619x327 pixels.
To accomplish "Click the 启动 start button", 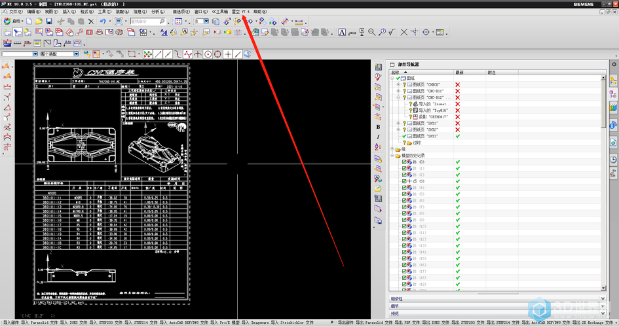I will [13, 22].
